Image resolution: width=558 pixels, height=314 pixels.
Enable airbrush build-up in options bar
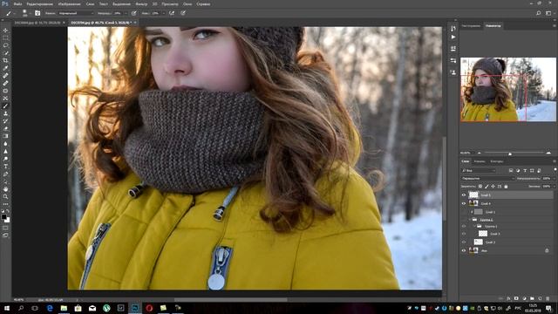172,13
